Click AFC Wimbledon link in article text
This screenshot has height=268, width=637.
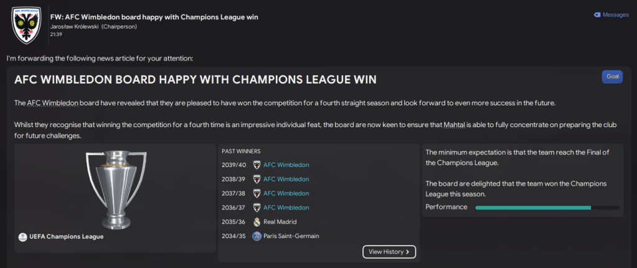tap(50, 103)
